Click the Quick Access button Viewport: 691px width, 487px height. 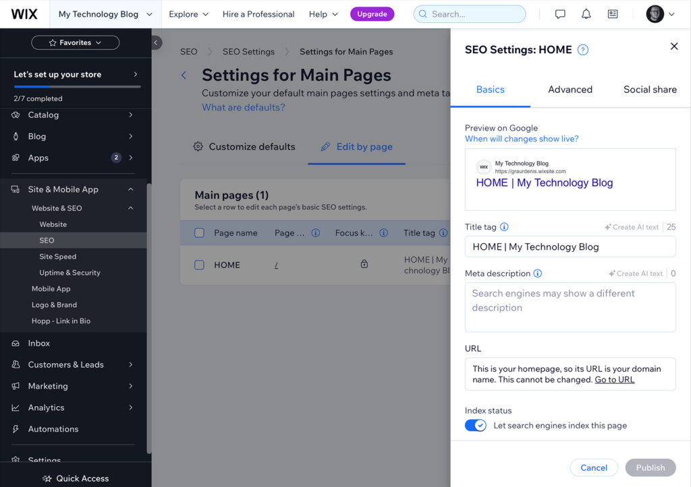point(76,478)
